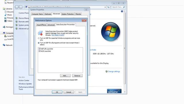Open System protection sidebar link
The image size is (184, 104).
tap(24, 25)
